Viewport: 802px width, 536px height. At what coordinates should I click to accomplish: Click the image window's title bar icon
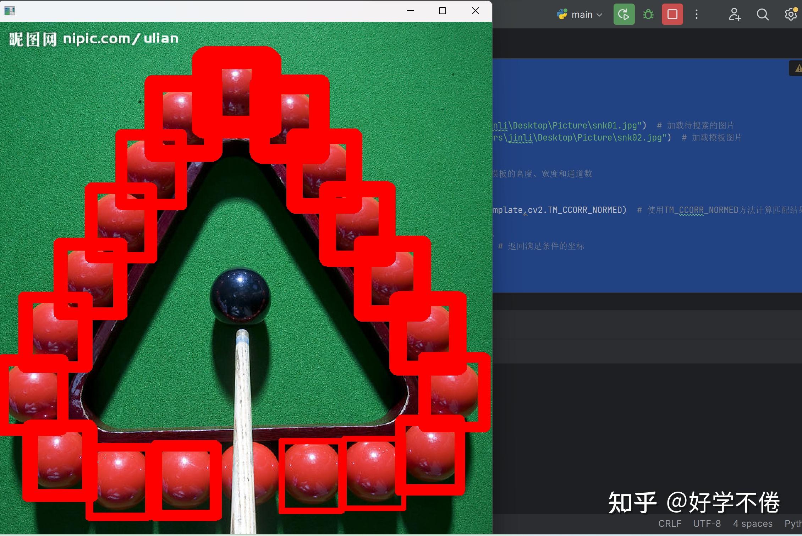click(x=10, y=11)
